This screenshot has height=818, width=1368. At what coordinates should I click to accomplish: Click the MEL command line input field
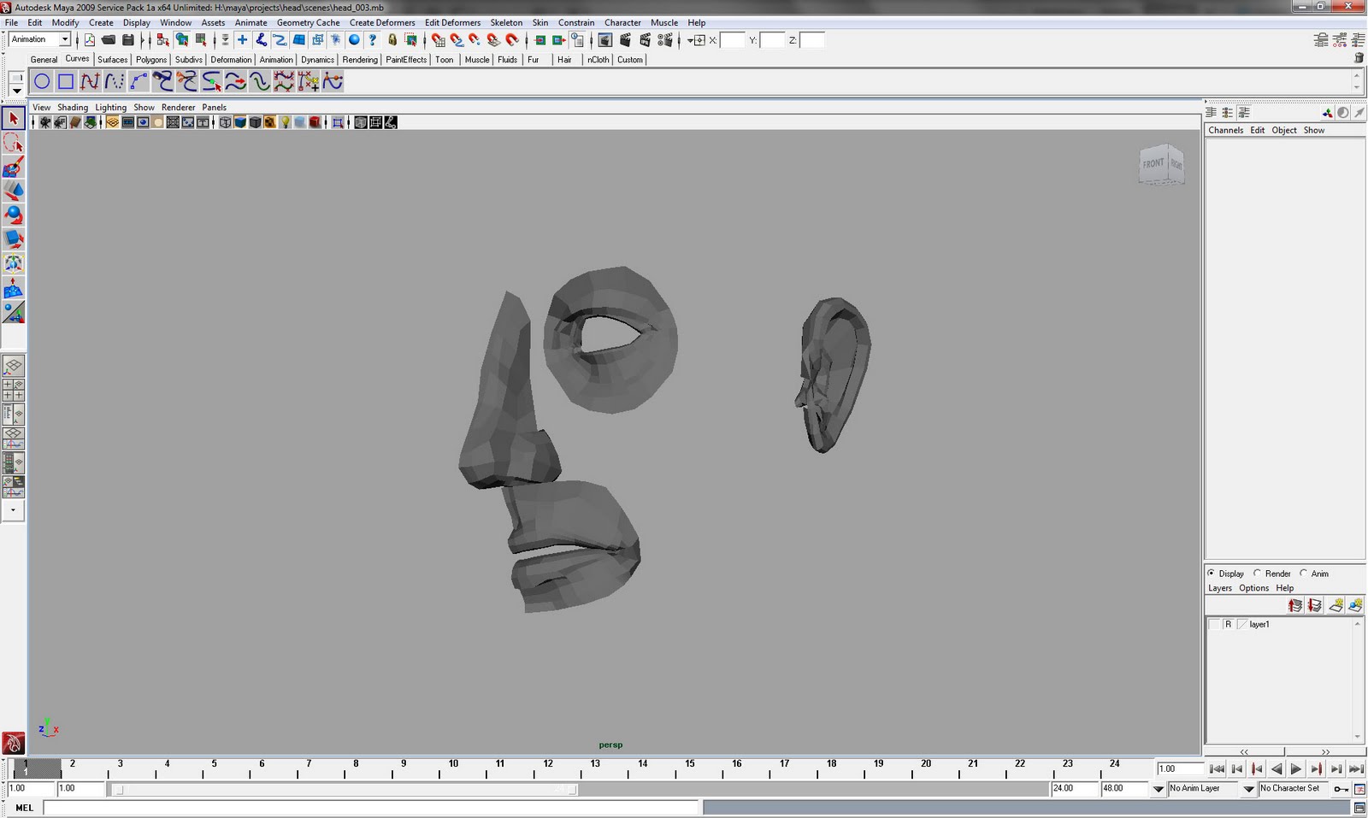point(371,808)
